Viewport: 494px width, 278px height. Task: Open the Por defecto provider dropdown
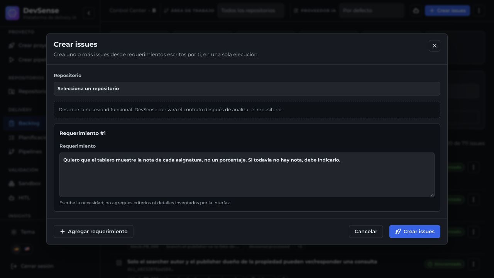[x=371, y=11]
